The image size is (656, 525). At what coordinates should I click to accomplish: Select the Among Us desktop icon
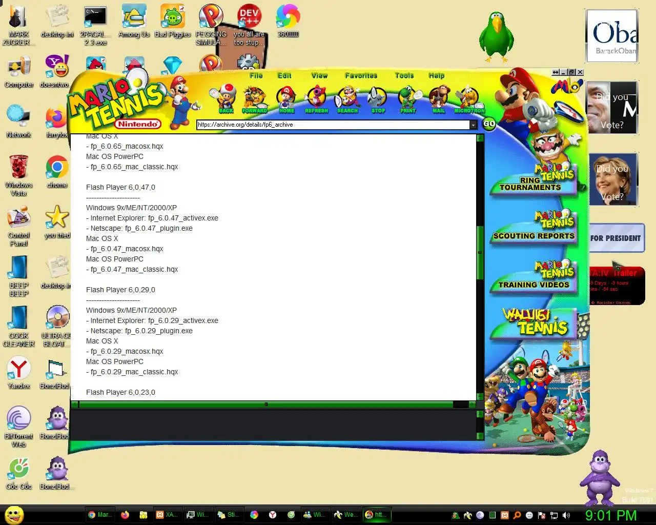tap(134, 22)
